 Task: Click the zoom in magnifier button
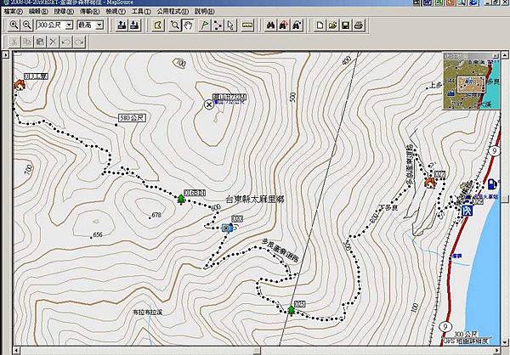[x=14, y=25]
